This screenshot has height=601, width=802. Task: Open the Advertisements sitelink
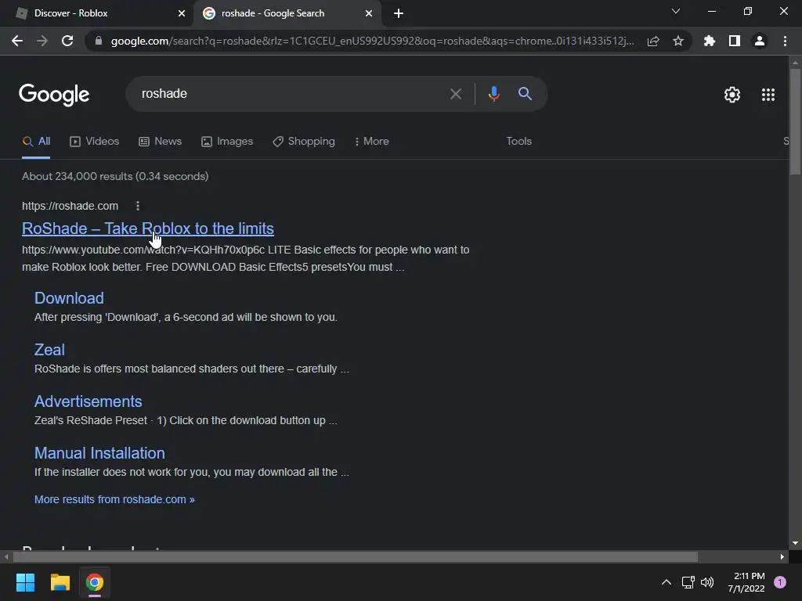click(x=88, y=401)
